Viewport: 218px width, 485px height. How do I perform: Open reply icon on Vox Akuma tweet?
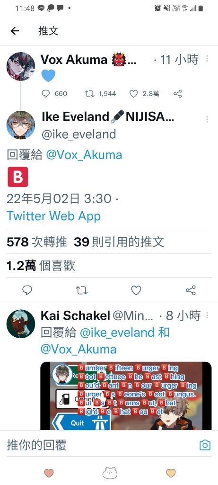[46, 94]
